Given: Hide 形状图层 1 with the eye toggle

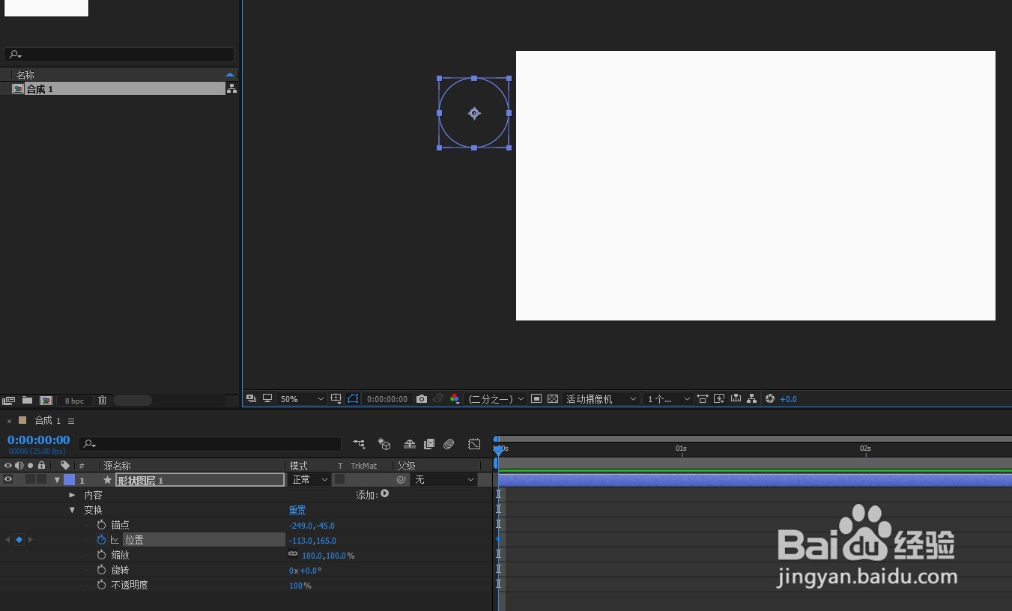Looking at the screenshot, I should 8,479.
